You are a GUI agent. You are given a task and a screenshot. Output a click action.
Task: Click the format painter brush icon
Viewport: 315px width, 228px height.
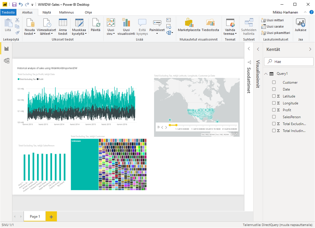[x=17, y=32]
